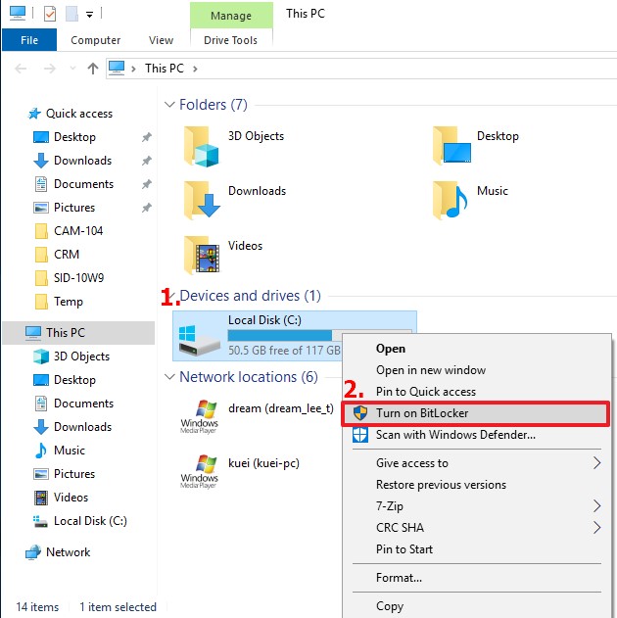The height and width of the screenshot is (618, 617).
Task: Click the dream (dream_lee_t) media player icon
Action: click(199, 415)
